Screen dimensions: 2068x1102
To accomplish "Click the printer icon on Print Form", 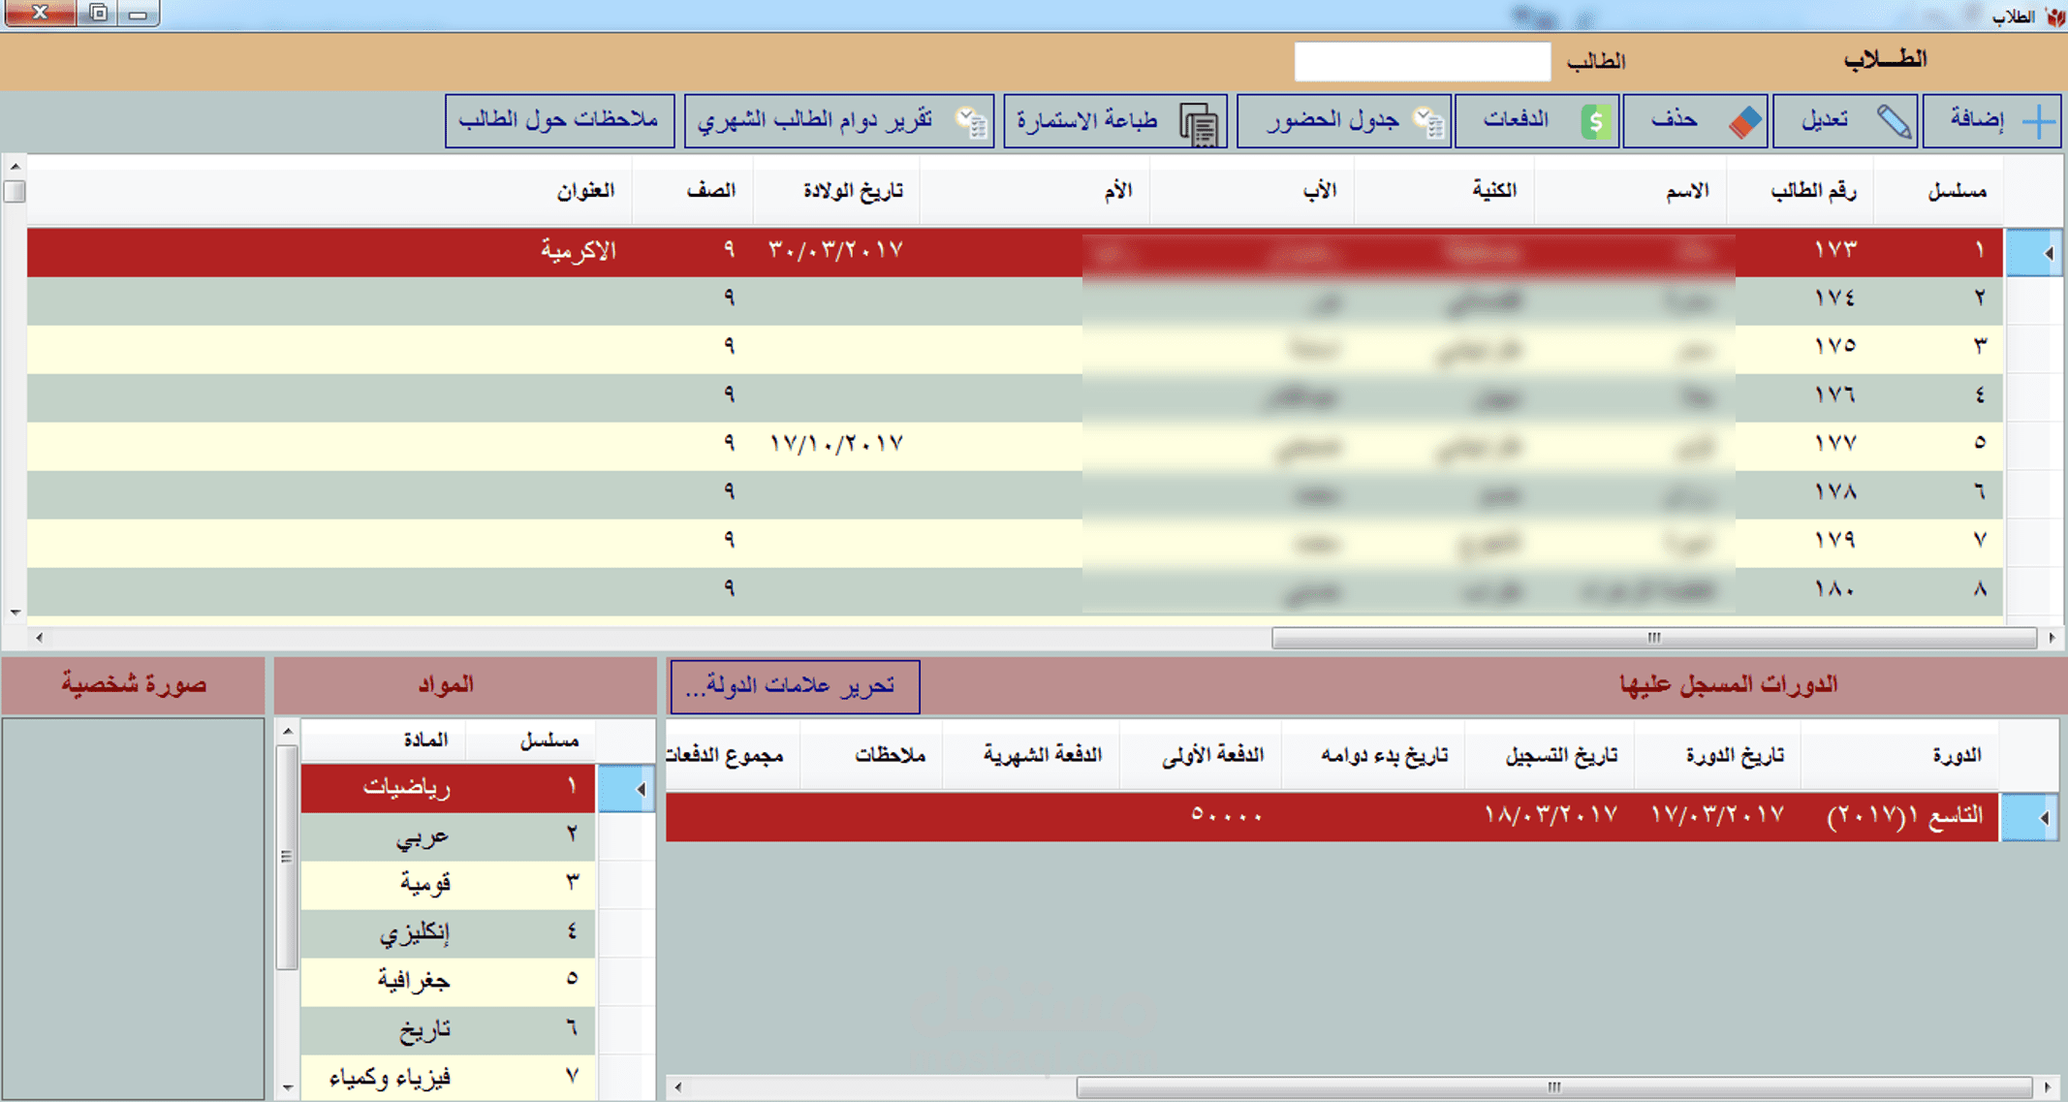I will click(1199, 123).
